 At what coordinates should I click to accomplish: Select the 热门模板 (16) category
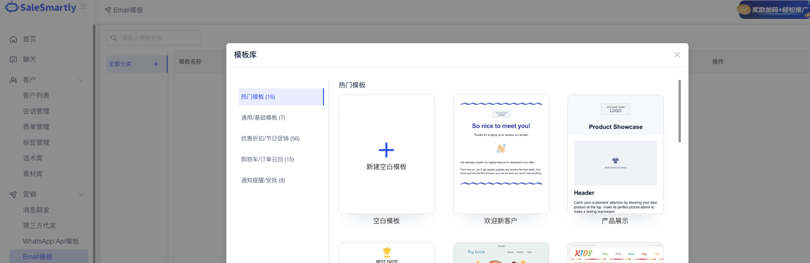coord(281,97)
